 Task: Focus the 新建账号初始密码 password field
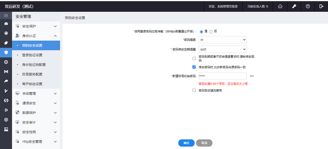(223, 76)
